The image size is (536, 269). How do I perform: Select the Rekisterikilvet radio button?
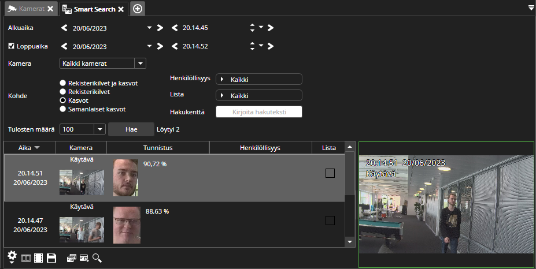(x=63, y=92)
